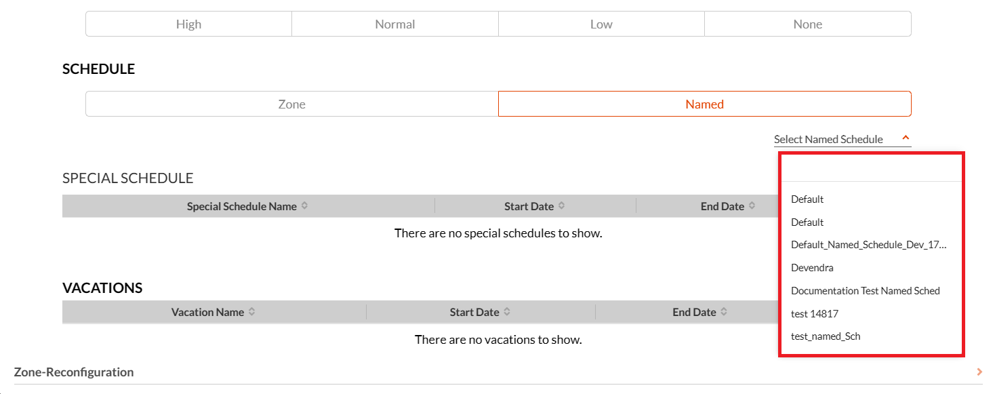995x394 pixels.
Task: Switch schedule type to Named
Action: coord(705,104)
